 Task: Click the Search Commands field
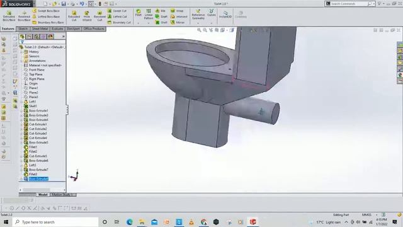tap(347, 4)
